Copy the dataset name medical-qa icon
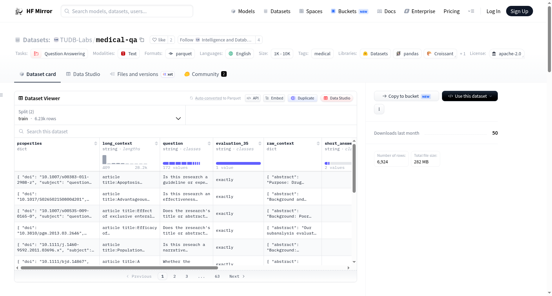This screenshot has width=552, height=296. point(142,40)
